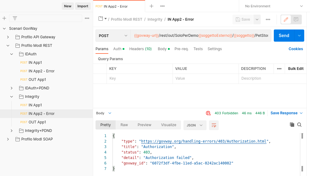Search within the response body
The image size is (310, 176).
299,125
